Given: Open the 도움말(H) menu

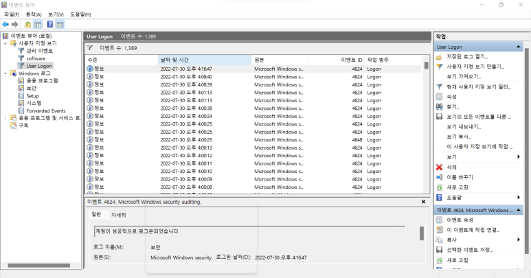Looking at the screenshot, I should [80, 14].
